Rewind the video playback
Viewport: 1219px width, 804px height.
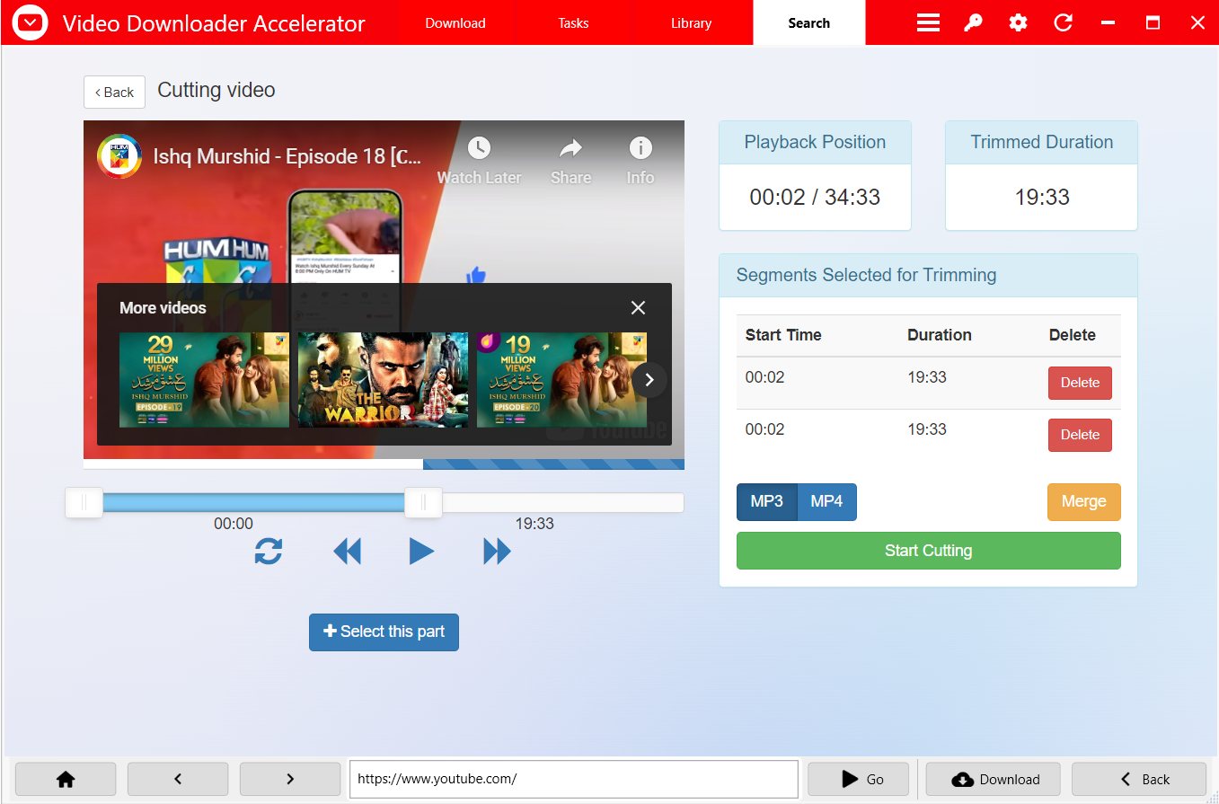(348, 551)
